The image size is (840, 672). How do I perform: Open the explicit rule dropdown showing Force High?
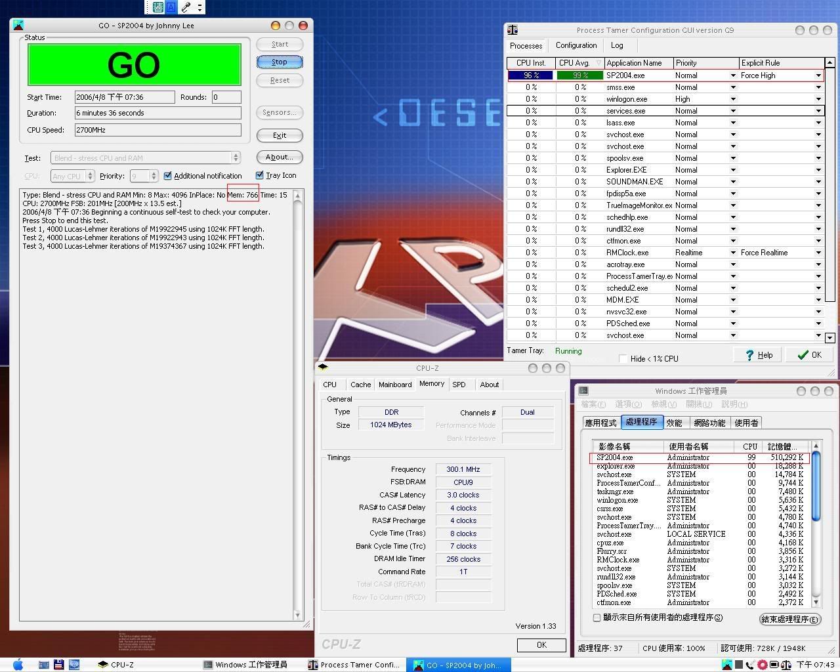tap(818, 75)
